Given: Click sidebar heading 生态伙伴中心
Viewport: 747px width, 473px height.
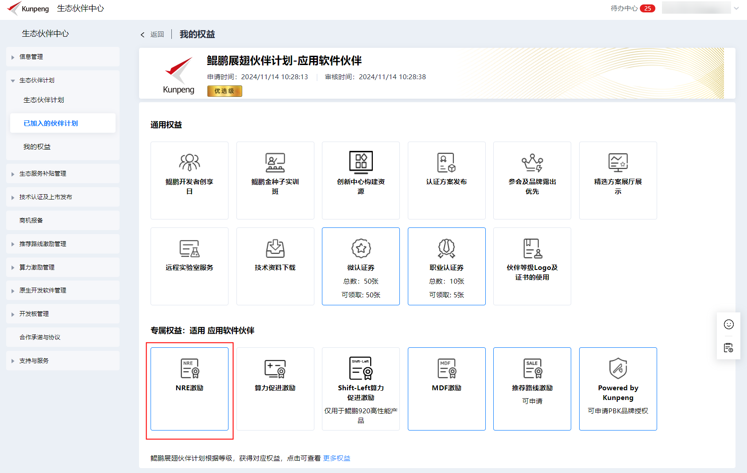Looking at the screenshot, I should pos(45,34).
